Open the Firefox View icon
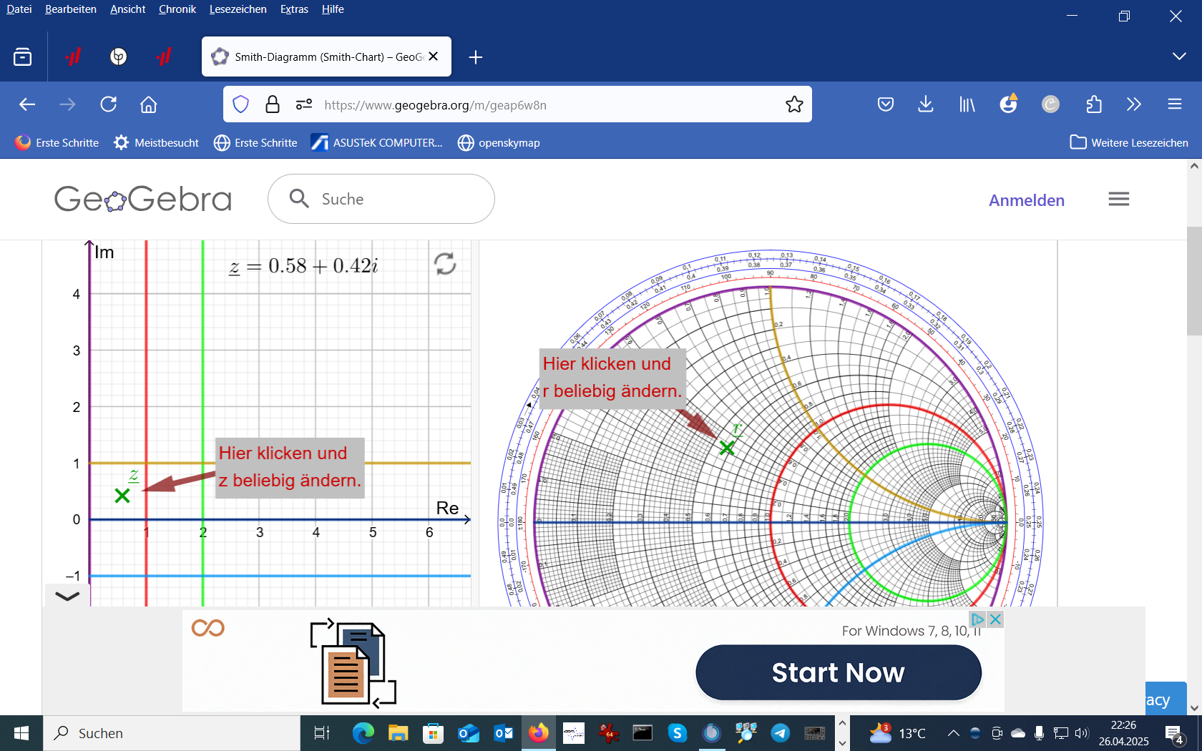The image size is (1202, 751). (23, 57)
